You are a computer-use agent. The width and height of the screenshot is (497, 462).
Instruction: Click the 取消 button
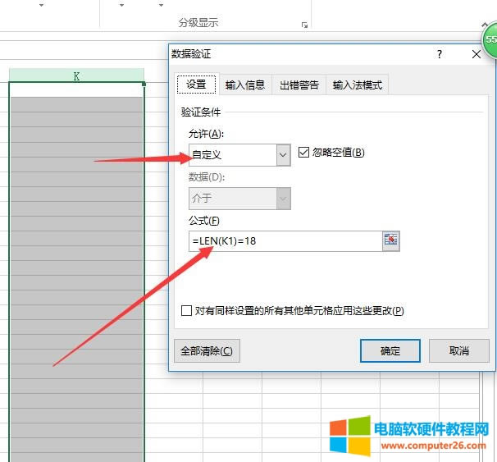(x=459, y=350)
